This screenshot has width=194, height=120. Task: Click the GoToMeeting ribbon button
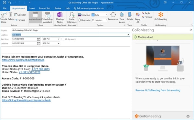(161, 16)
